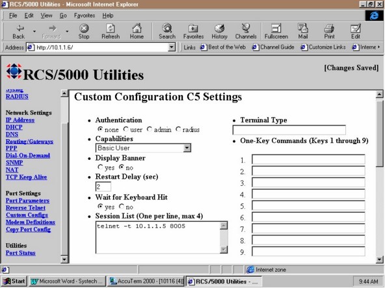
Task: Set Wait for Keyboard Hit to yes
Action: point(100,206)
